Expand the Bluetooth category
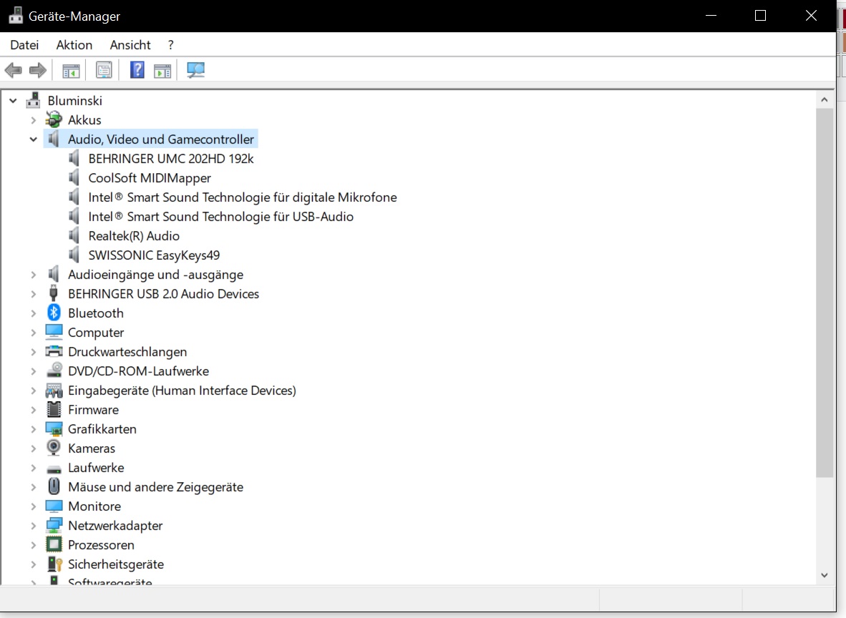The width and height of the screenshot is (846, 618). [x=34, y=313]
